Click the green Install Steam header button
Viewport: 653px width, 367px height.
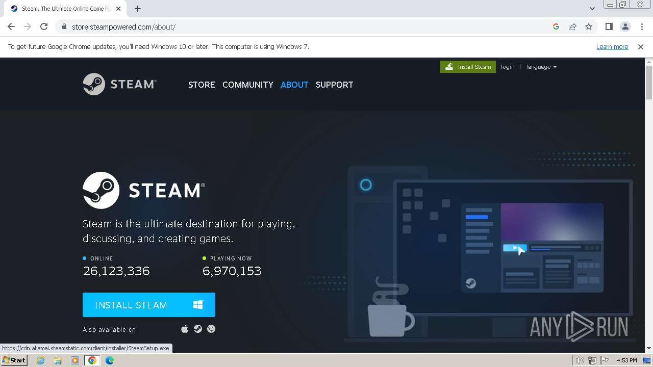click(x=468, y=67)
